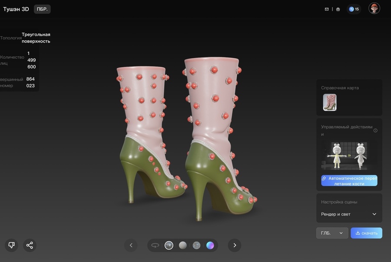The image size is (391, 262).
Task: Click the share icon
Action: (30, 245)
